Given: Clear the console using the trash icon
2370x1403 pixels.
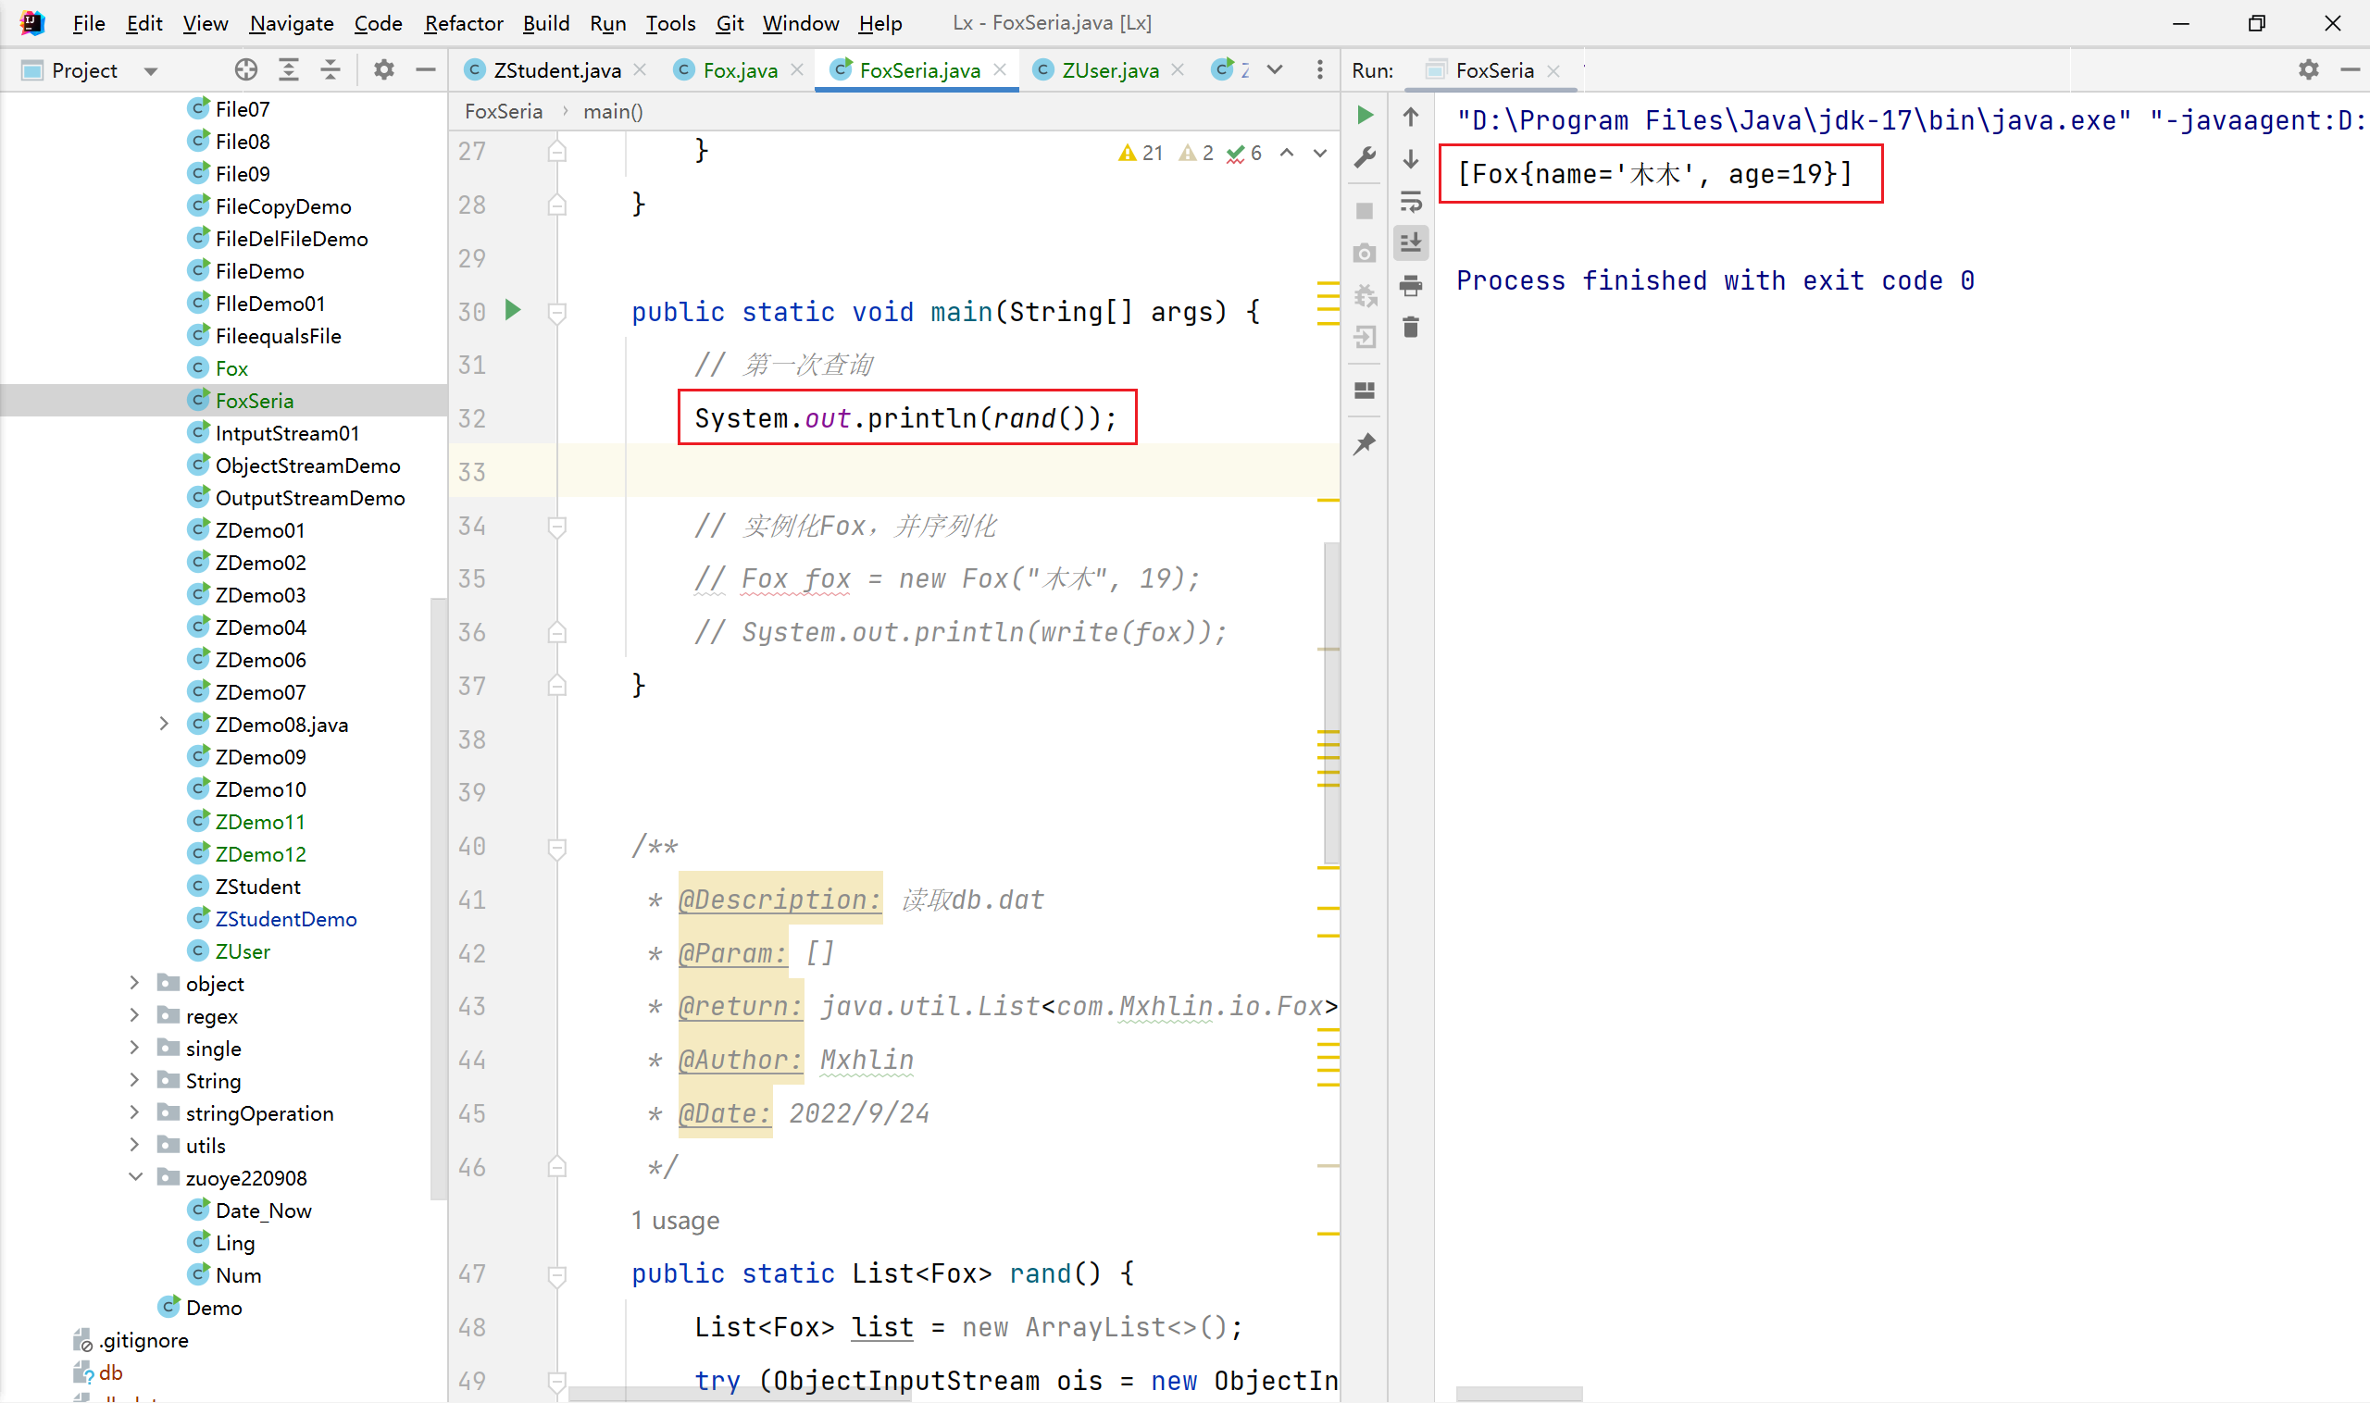Looking at the screenshot, I should point(1410,327).
